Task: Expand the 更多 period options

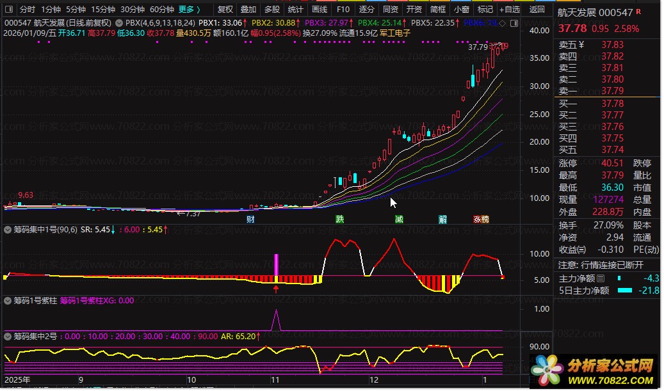Action: pyautogui.click(x=190, y=10)
